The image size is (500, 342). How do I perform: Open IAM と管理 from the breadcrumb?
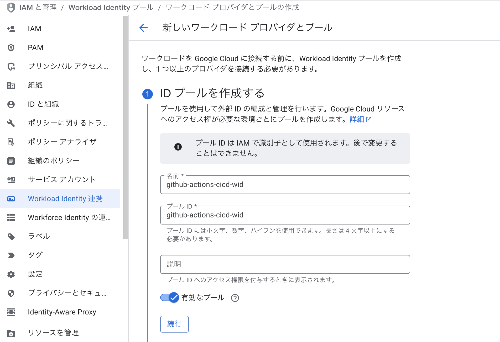tap(38, 7)
